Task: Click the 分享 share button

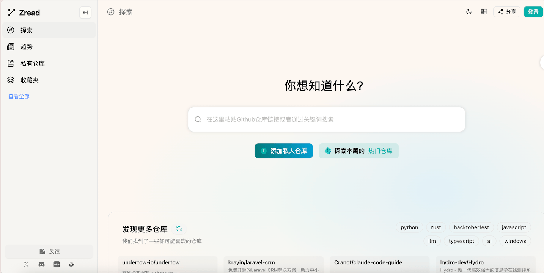Action: coord(507,12)
